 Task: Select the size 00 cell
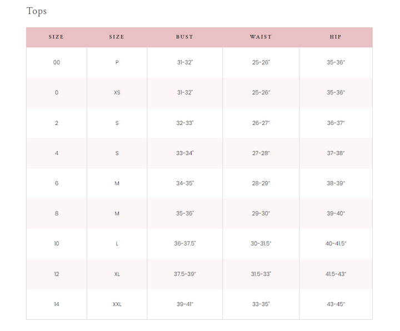[56, 63]
